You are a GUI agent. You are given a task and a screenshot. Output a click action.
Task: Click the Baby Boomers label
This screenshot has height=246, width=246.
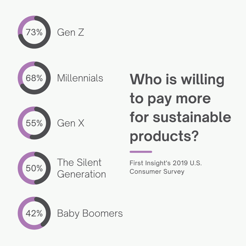coord(90,213)
